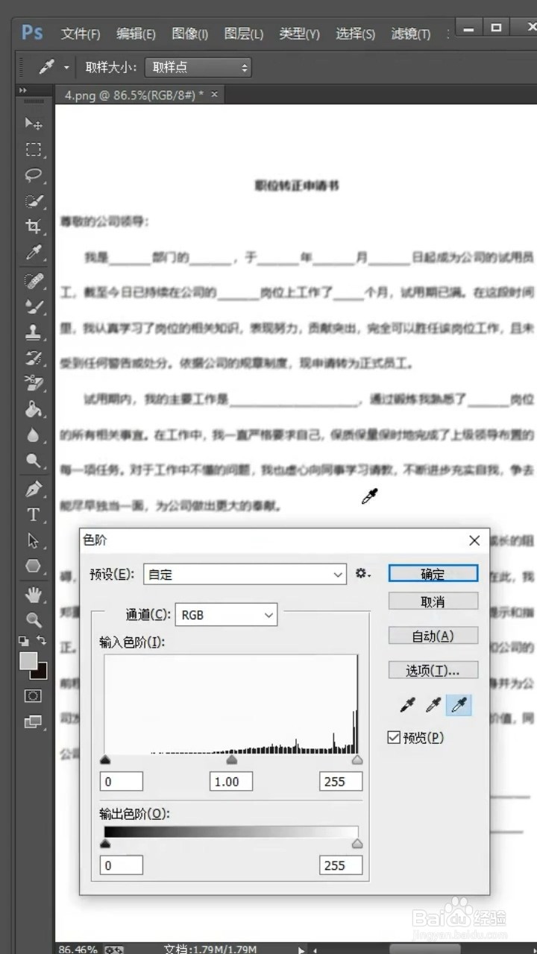Open the 预设 preset dropdown
Viewport: 537px width, 954px height.
245,575
